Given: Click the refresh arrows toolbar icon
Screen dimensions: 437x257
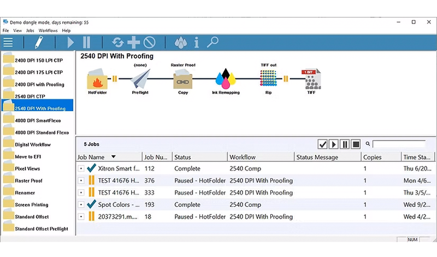Looking at the screenshot, I should tap(118, 43).
